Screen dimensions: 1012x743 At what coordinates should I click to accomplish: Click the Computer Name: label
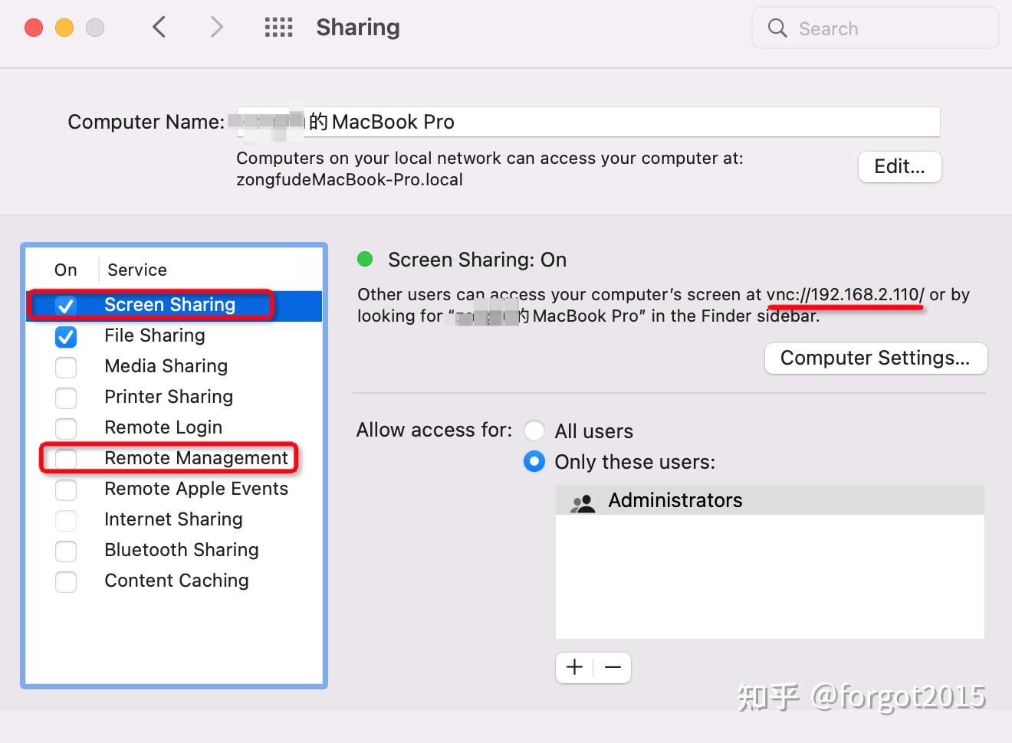146,122
